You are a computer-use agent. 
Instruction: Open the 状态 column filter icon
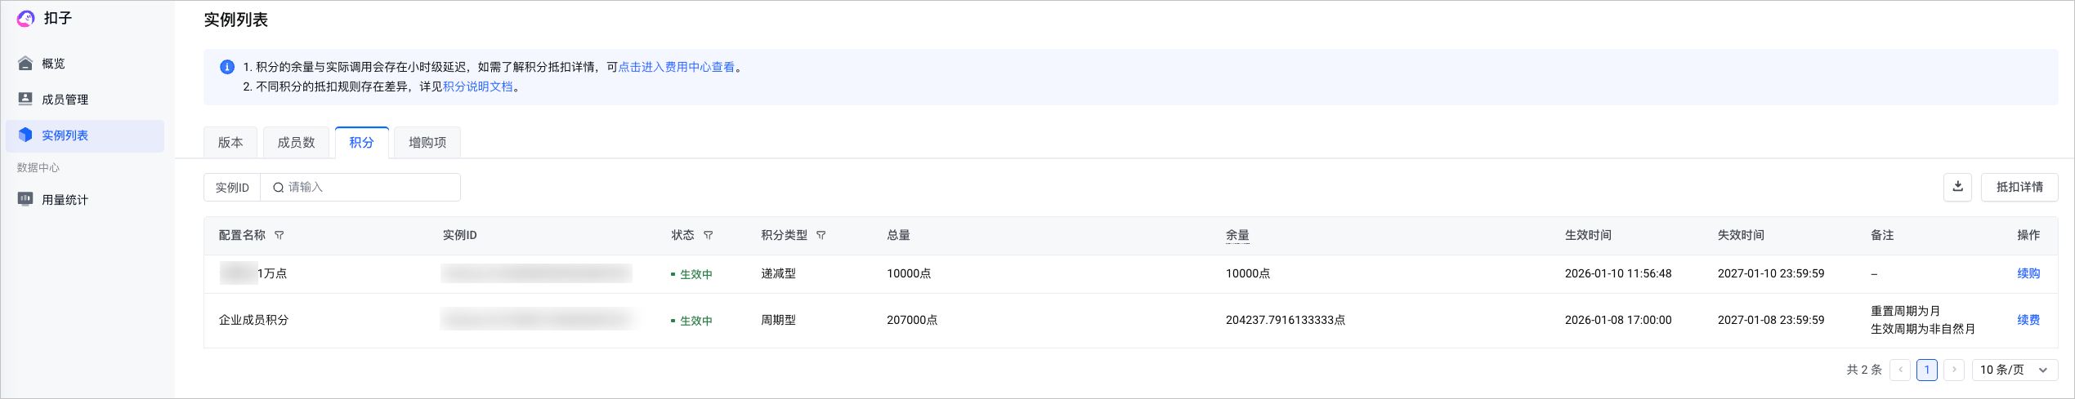(x=709, y=235)
